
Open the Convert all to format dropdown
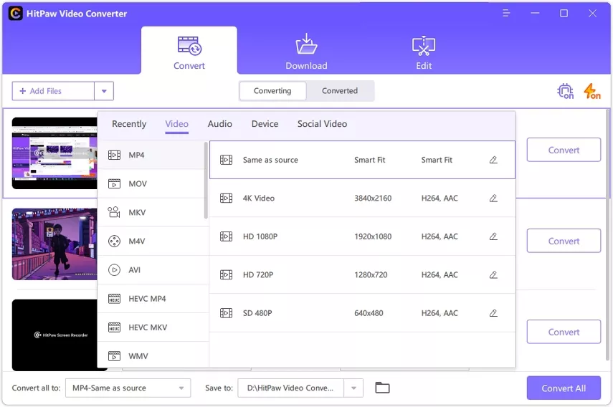pyautogui.click(x=128, y=388)
